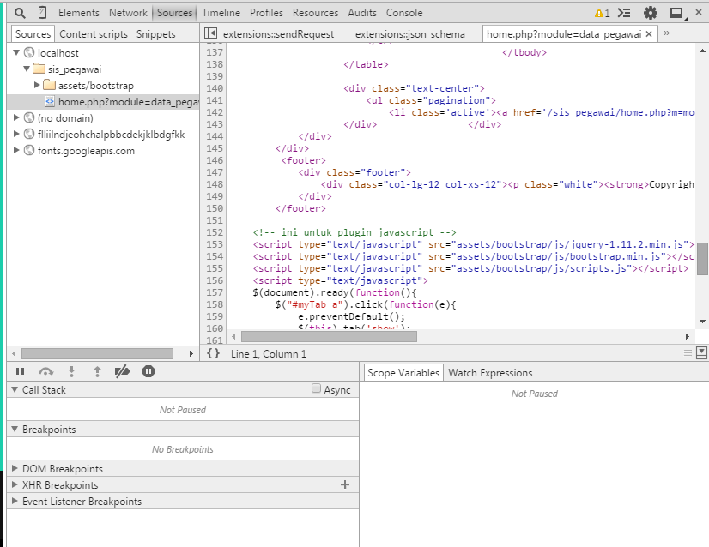Screen dimensions: 709x547
Task: Show more open file tabs chevron
Action: (666, 33)
